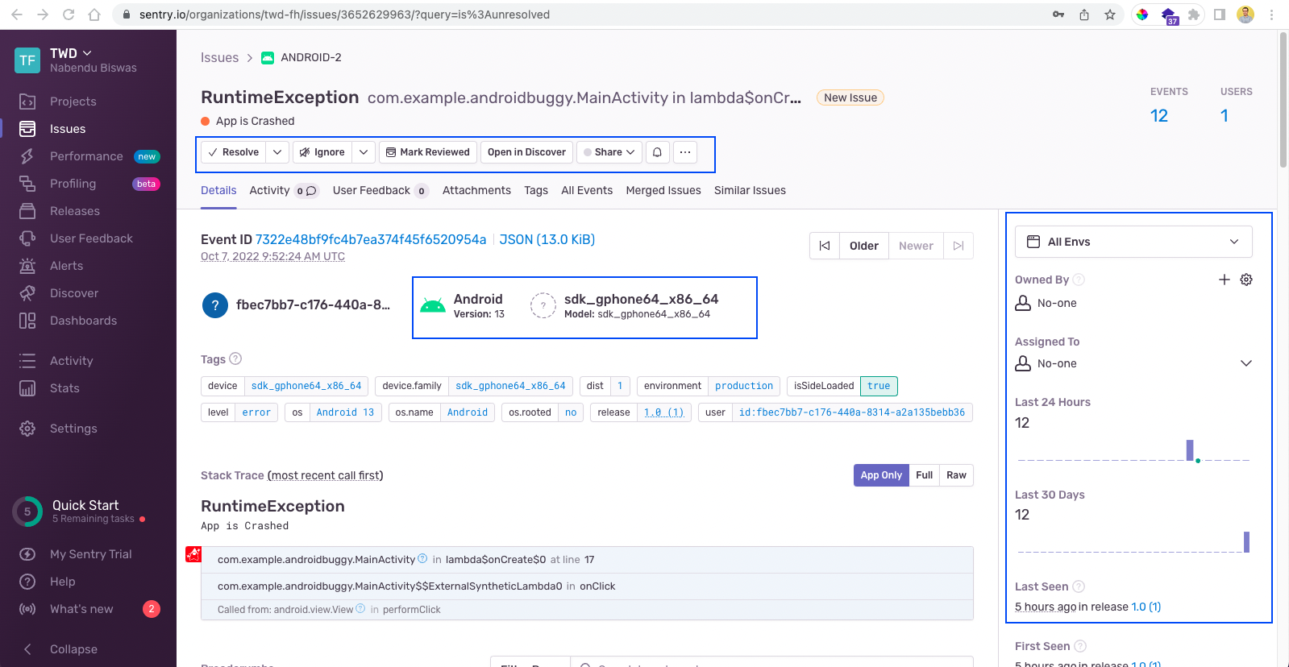1289x667 pixels.
Task: Open the Share dropdown
Action: (609, 152)
